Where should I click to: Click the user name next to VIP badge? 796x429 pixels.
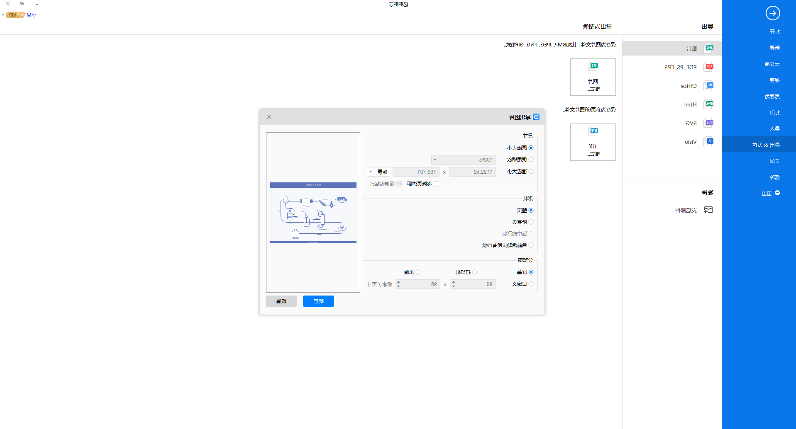click(32, 15)
